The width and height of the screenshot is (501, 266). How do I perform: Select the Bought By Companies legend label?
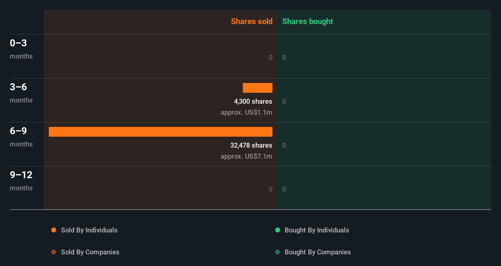(318, 252)
